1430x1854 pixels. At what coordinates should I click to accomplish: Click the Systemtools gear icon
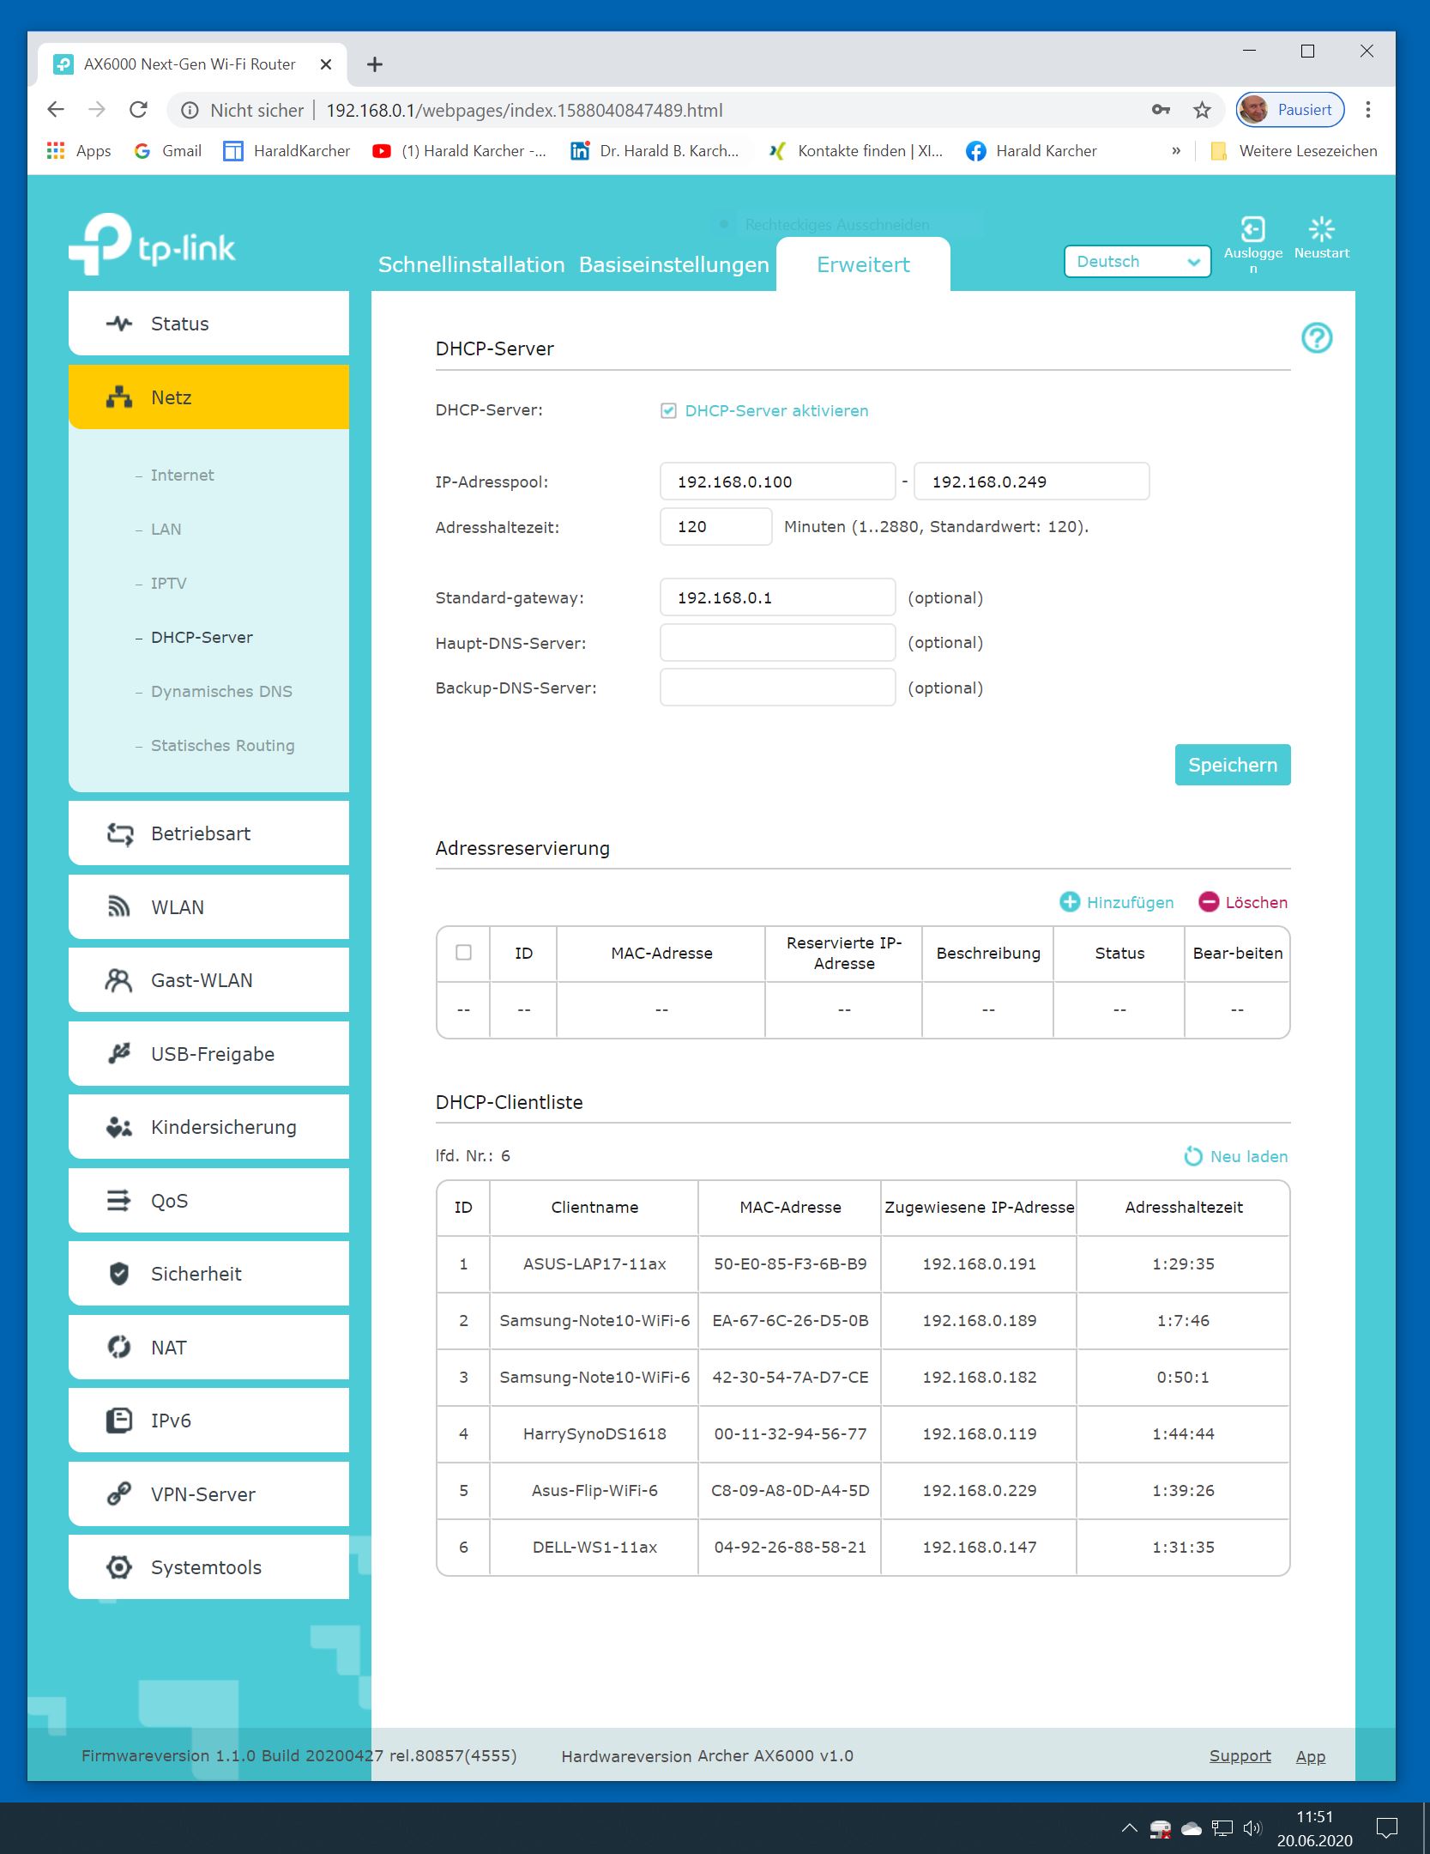[x=119, y=1567]
